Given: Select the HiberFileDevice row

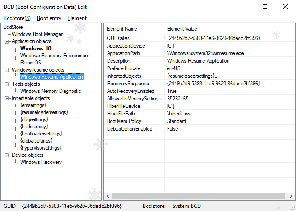Looking at the screenshot, I should (200, 106).
